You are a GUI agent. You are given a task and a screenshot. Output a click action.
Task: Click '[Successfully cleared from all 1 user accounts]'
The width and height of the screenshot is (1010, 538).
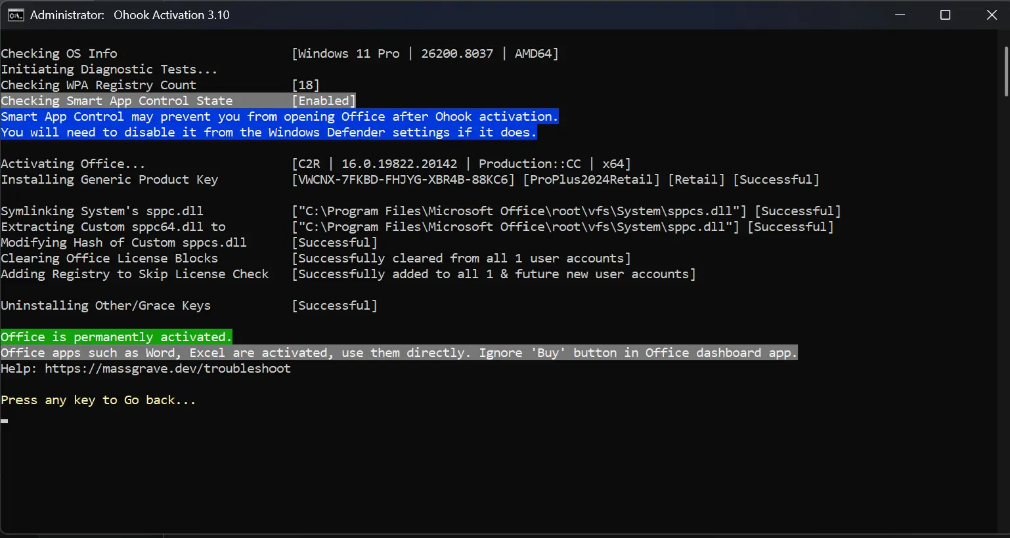click(462, 259)
